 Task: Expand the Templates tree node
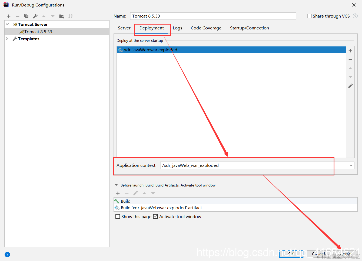click(7, 39)
